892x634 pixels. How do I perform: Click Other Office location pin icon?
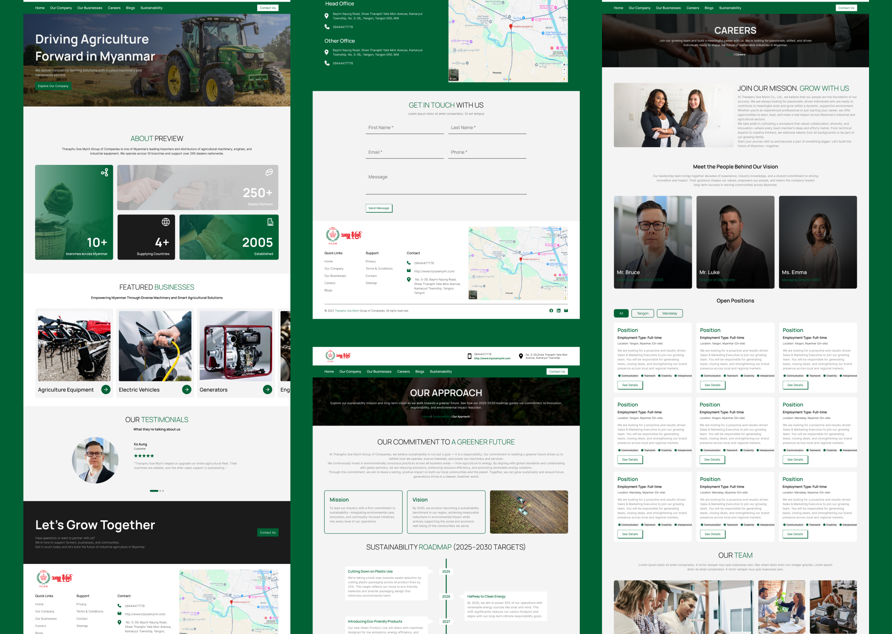[327, 52]
